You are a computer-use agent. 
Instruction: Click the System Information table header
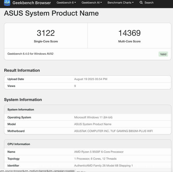click(21, 110)
